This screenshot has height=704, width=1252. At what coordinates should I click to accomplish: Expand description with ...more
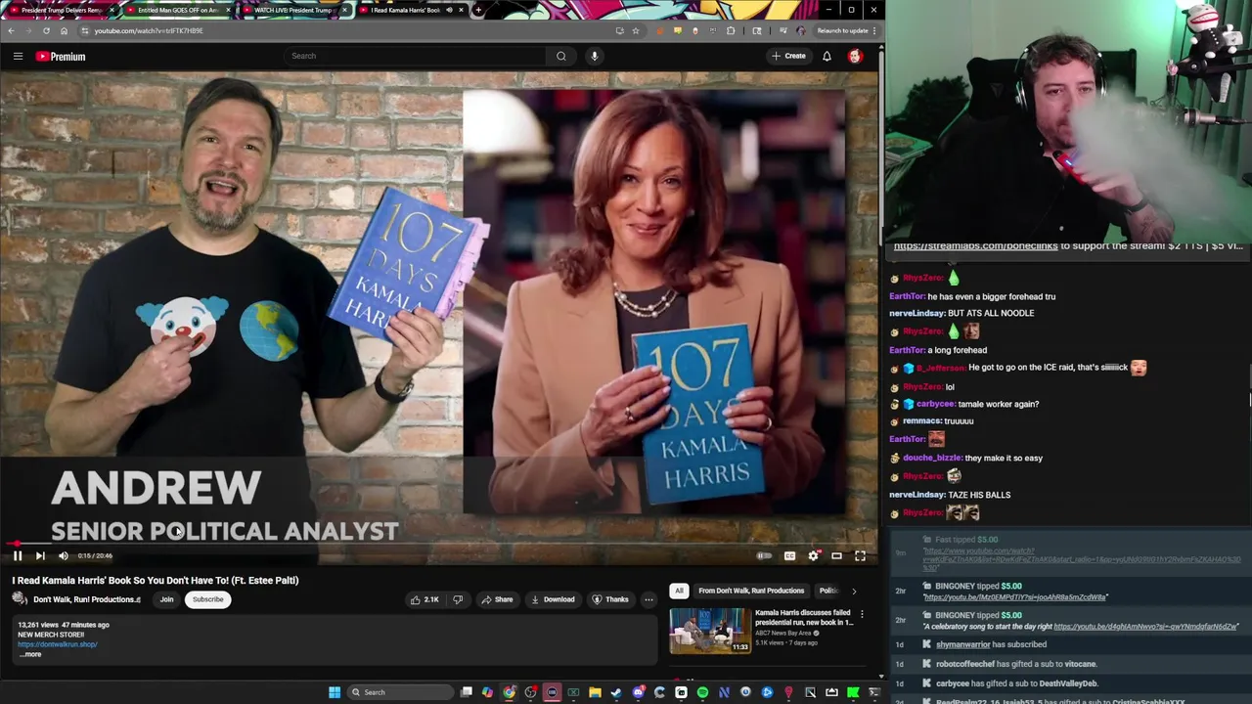(30, 654)
